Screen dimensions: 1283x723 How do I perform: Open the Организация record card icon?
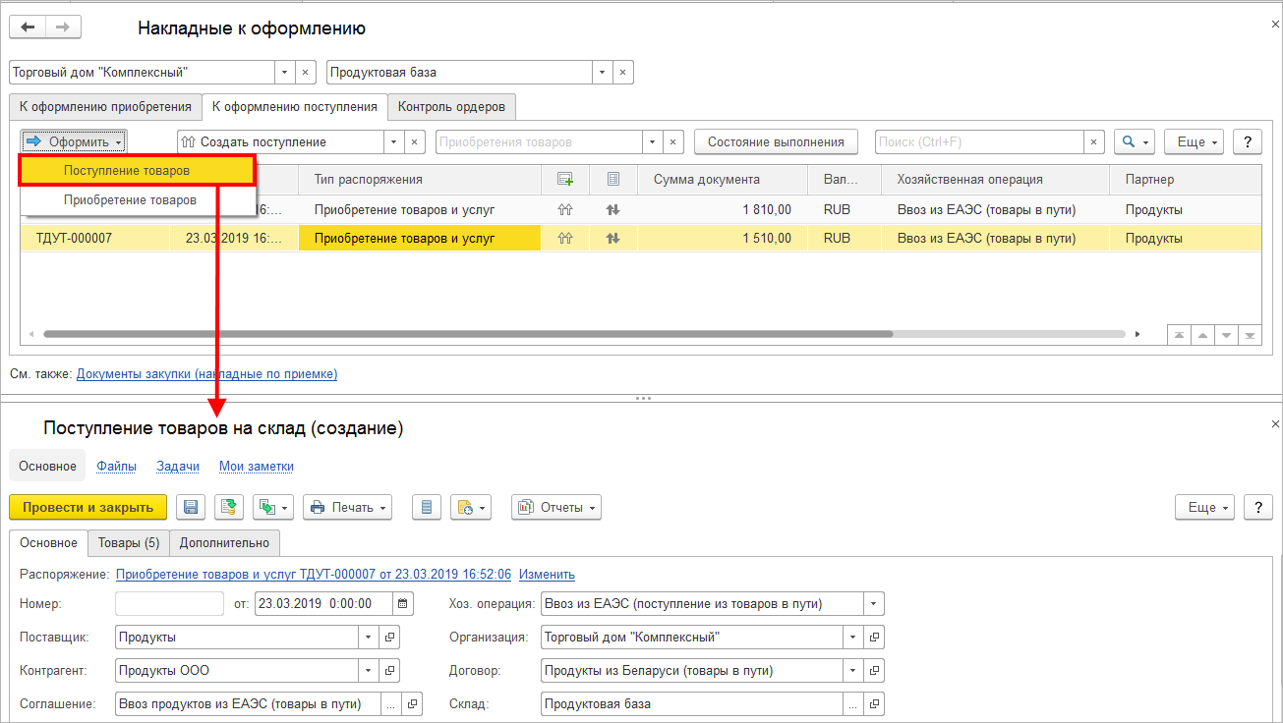pyautogui.click(x=874, y=637)
